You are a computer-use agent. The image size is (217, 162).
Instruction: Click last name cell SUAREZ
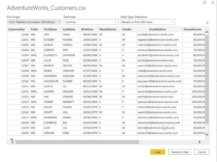pos(71,81)
